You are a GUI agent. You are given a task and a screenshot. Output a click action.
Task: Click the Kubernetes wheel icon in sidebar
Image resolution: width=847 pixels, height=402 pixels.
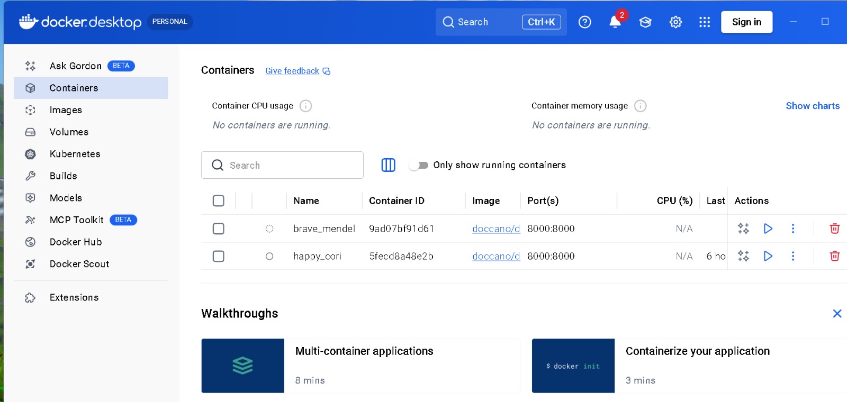click(30, 154)
